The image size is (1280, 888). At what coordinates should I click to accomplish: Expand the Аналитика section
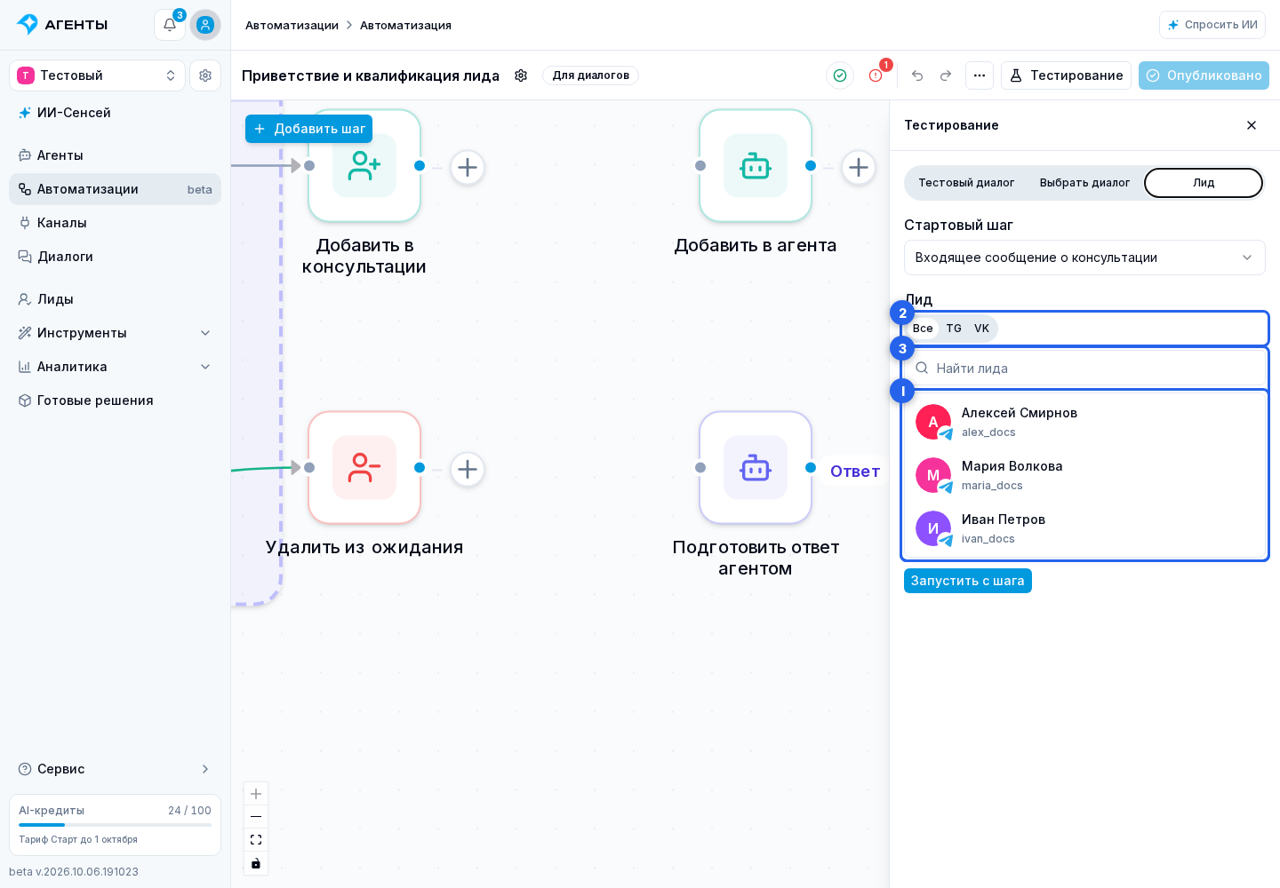pos(115,367)
